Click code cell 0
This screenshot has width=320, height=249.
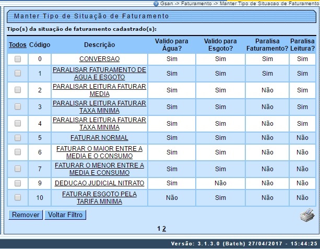click(40, 59)
